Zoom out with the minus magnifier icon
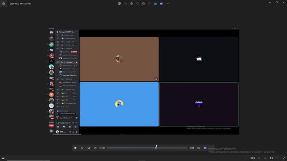The image size is (287, 161). (259, 158)
